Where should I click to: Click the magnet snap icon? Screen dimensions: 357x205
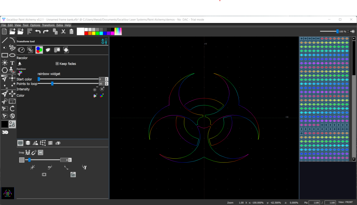tap(34, 152)
